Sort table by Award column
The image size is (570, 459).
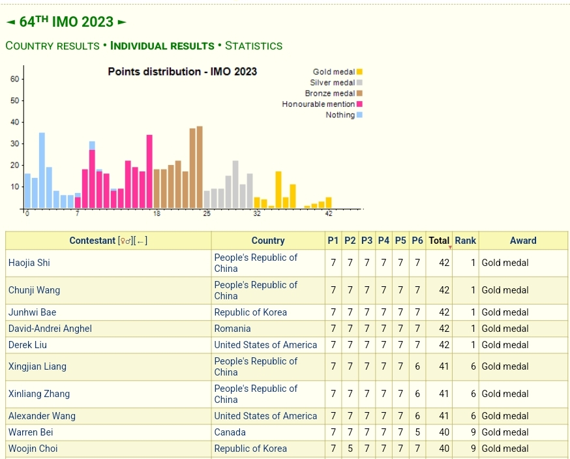point(522,241)
